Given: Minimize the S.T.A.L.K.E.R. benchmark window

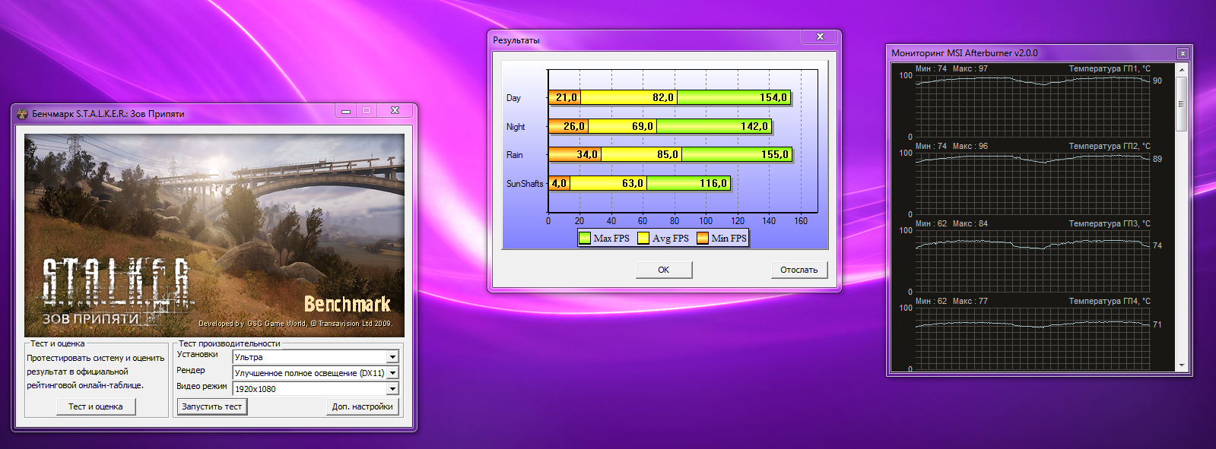Looking at the screenshot, I should [x=346, y=111].
